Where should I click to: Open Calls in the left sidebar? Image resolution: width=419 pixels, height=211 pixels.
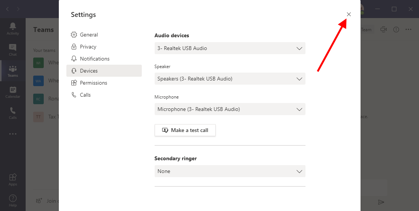pos(13,112)
